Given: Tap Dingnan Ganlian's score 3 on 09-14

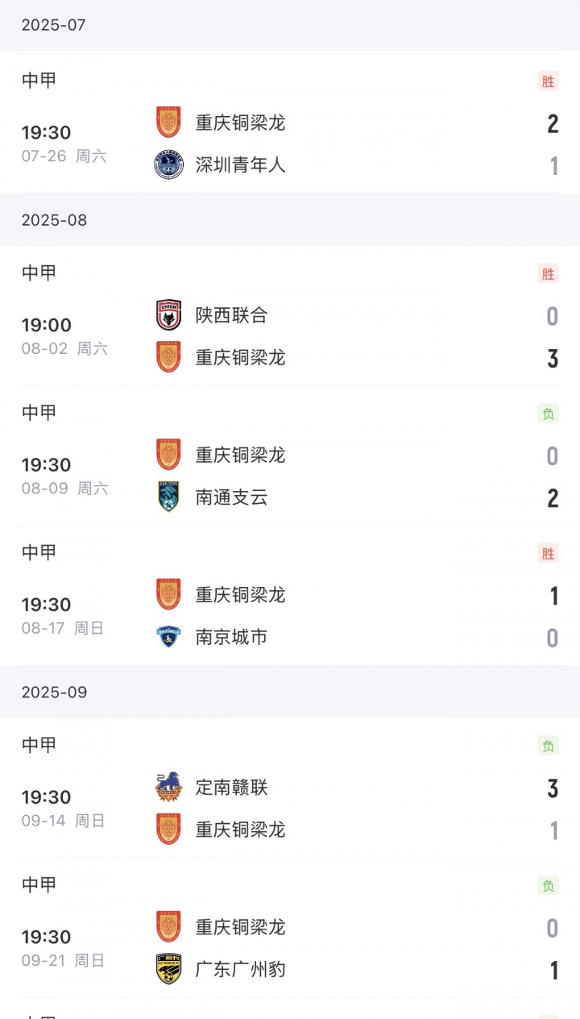Looking at the screenshot, I should pyautogui.click(x=553, y=788).
